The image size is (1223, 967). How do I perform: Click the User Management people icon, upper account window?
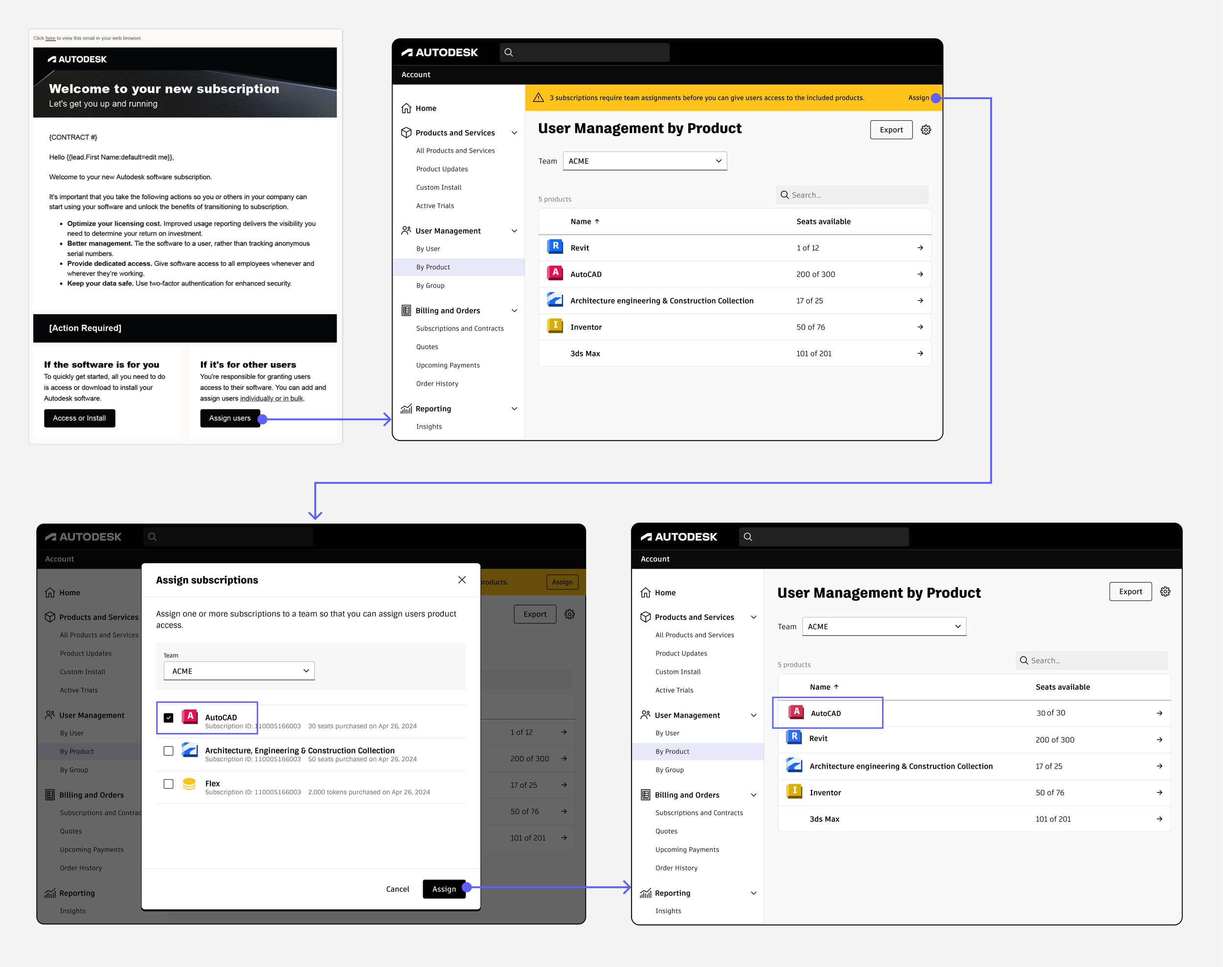pos(406,230)
